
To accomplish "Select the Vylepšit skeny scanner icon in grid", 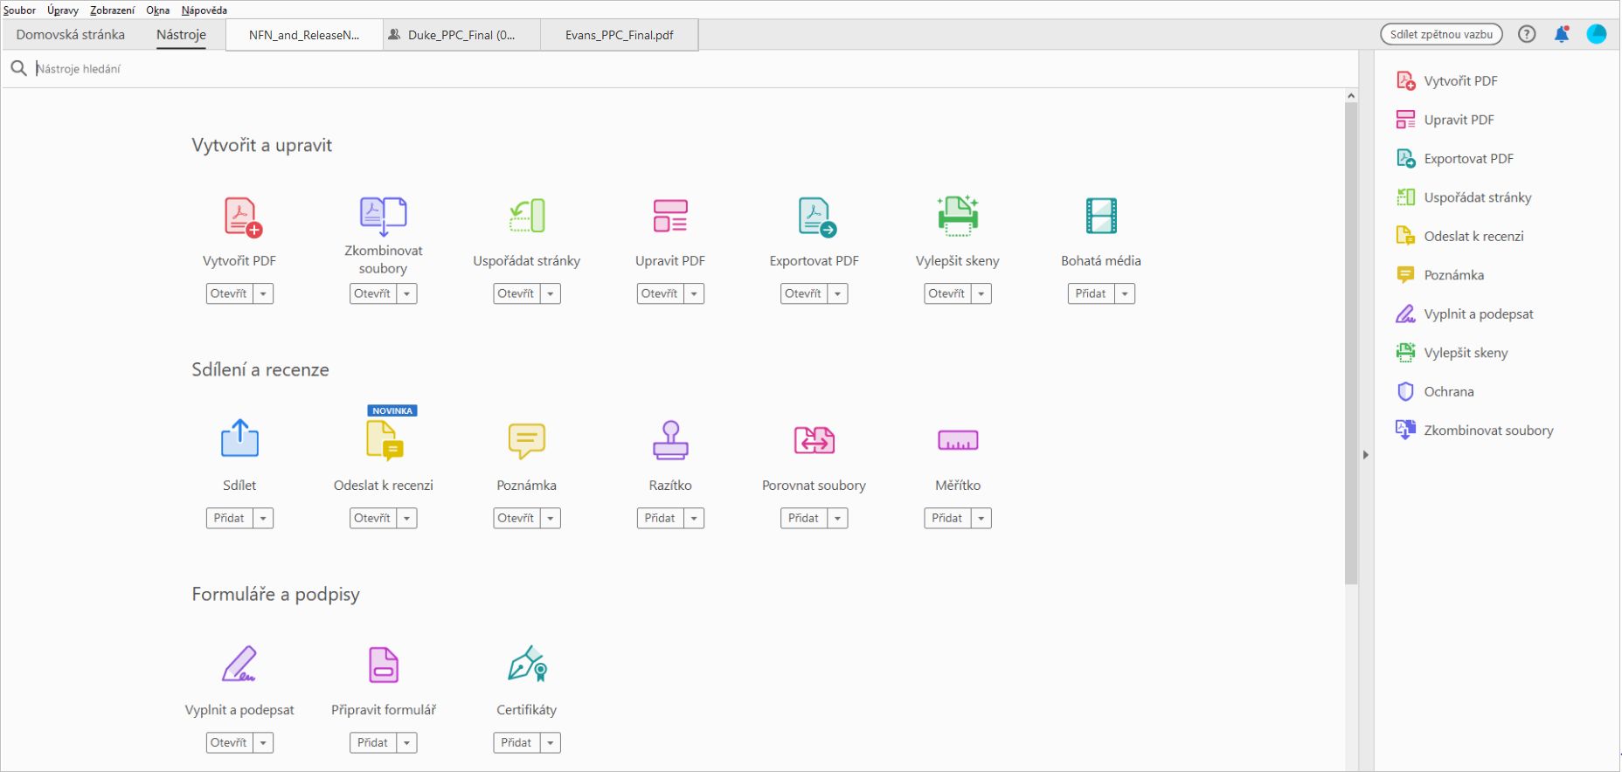I will (958, 216).
